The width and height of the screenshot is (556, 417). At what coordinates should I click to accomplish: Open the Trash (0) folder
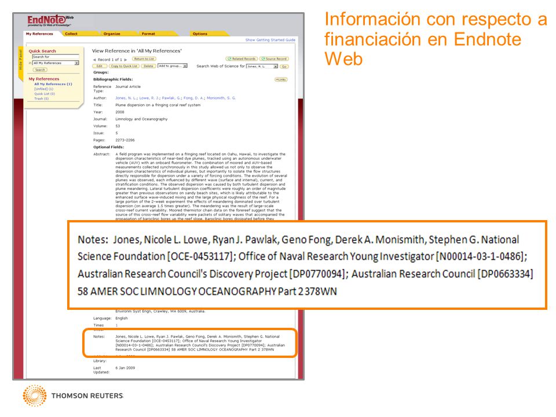click(x=42, y=98)
